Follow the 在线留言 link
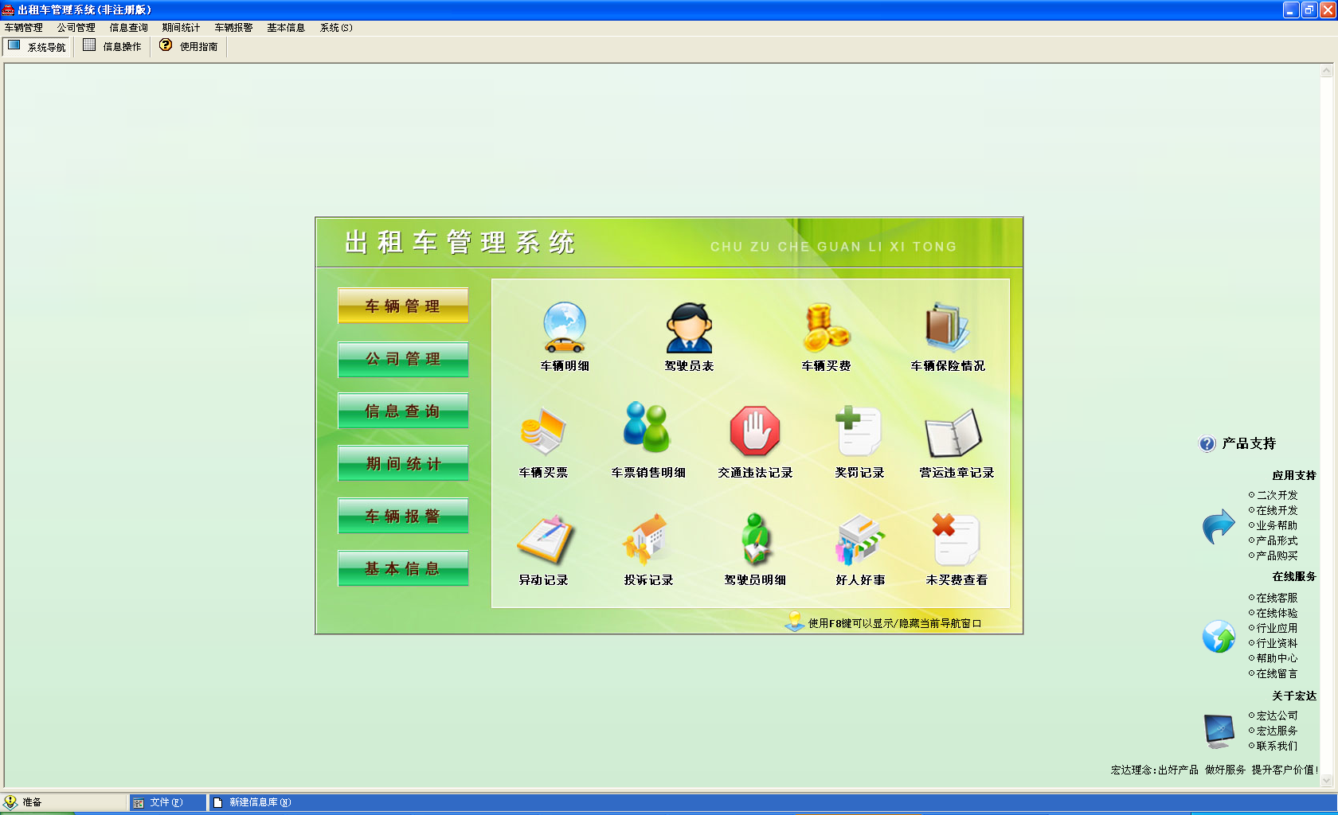 tap(1277, 673)
